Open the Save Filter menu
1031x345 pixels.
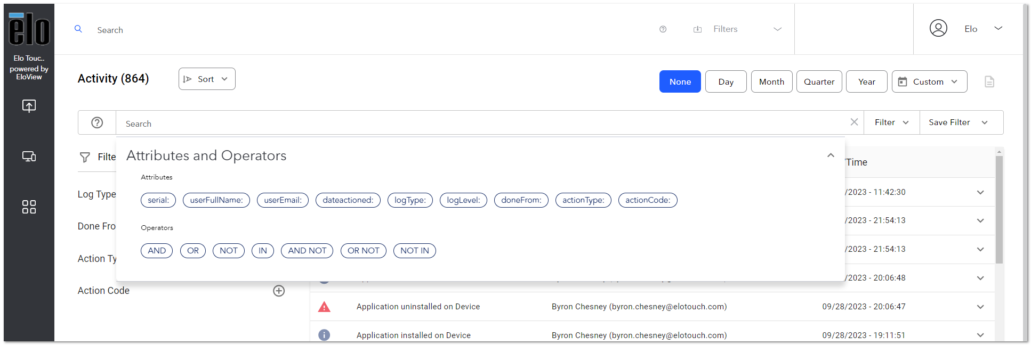click(x=961, y=122)
